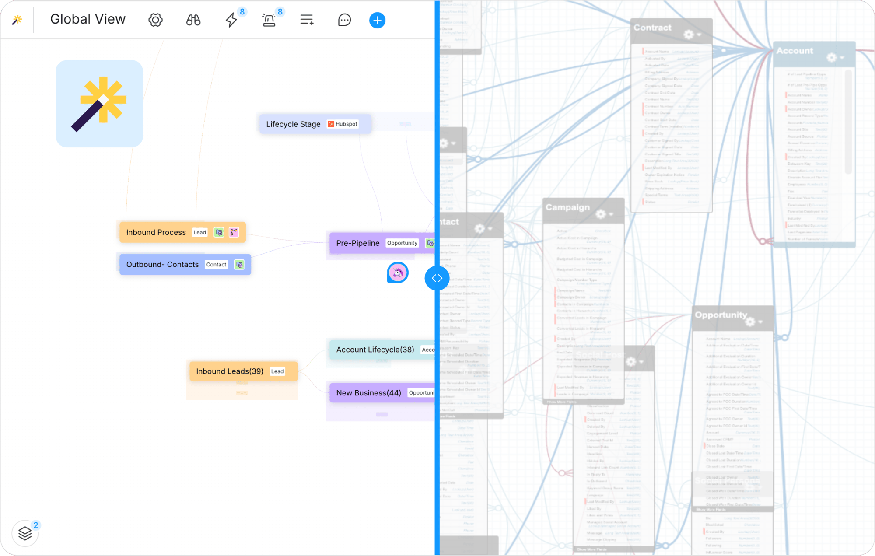
Task: Click the add-to-list icon in toolbar
Action: pyautogui.click(x=307, y=20)
